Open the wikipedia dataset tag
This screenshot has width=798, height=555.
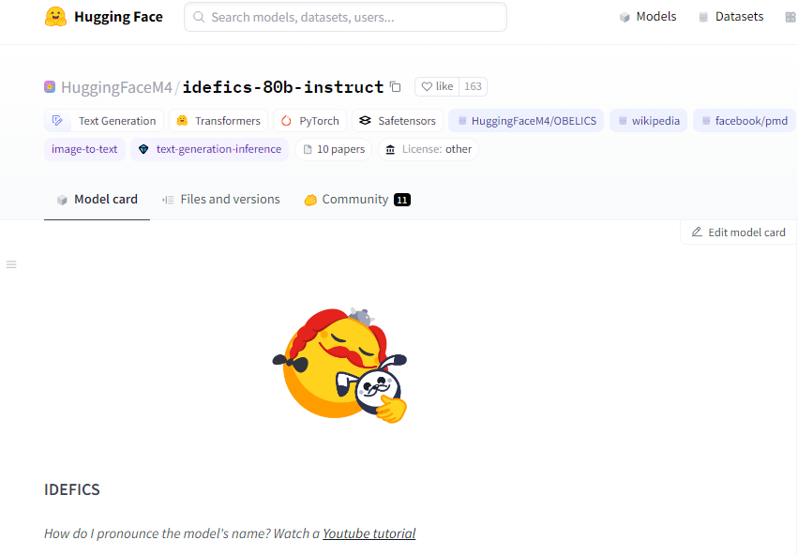[x=648, y=121]
